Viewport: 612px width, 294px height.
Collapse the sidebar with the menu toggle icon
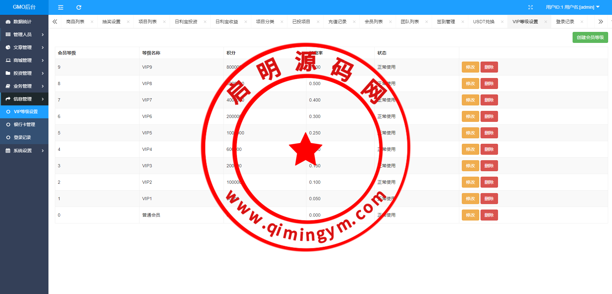point(60,7)
